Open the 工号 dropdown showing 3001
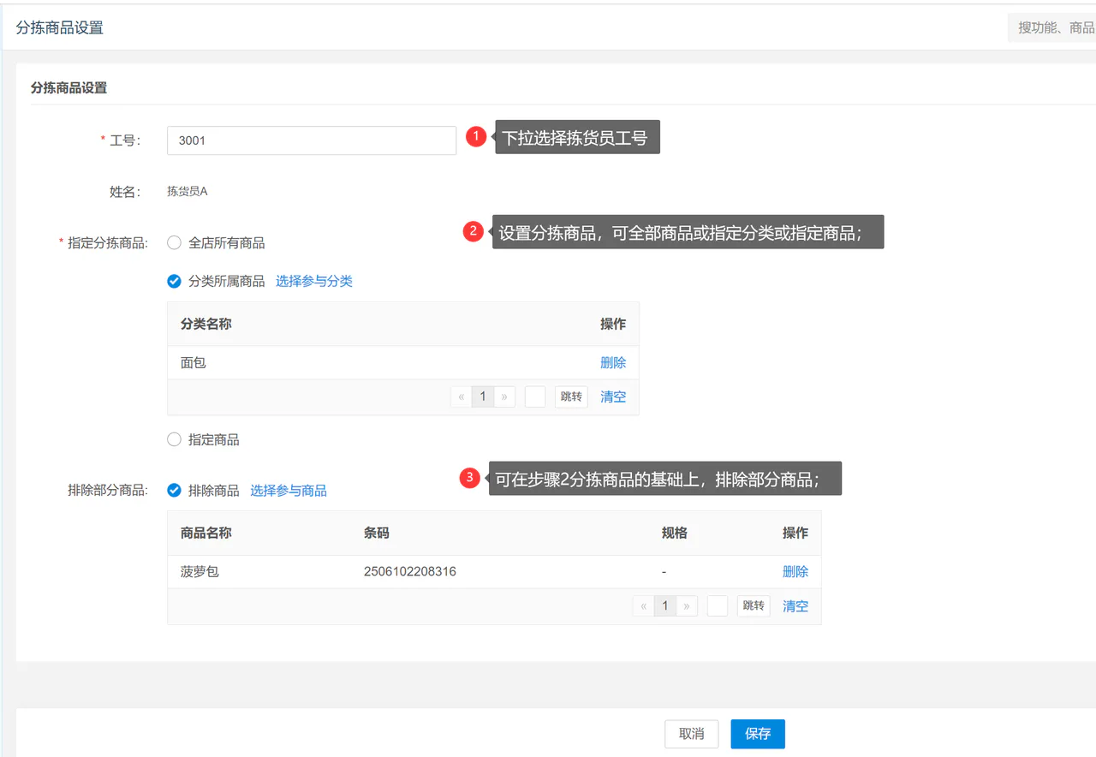 [x=312, y=140]
